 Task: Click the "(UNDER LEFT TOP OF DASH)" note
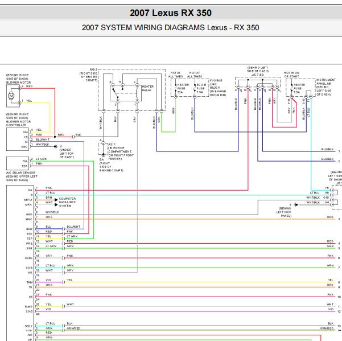point(67,153)
